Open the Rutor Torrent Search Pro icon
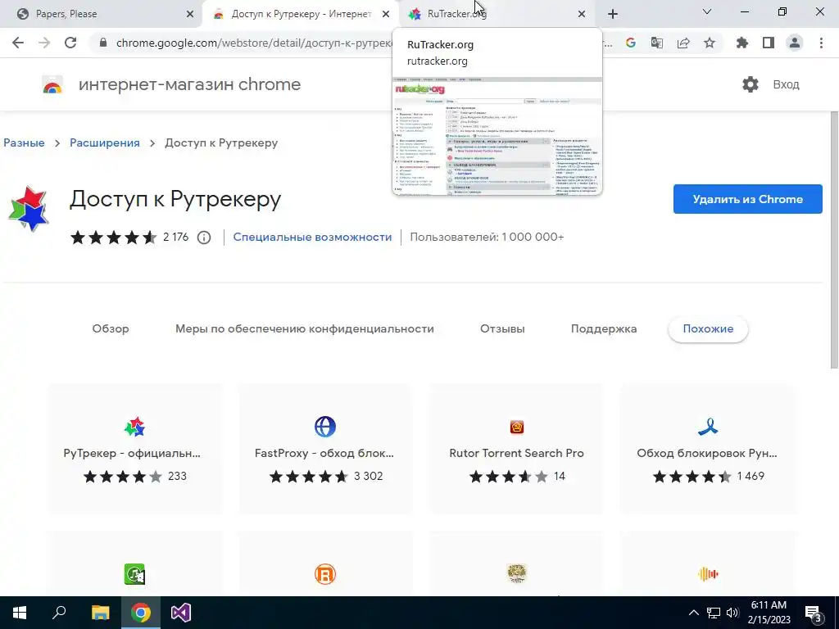Screen dimensions: 839x629 pyautogui.click(x=517, y=427)
